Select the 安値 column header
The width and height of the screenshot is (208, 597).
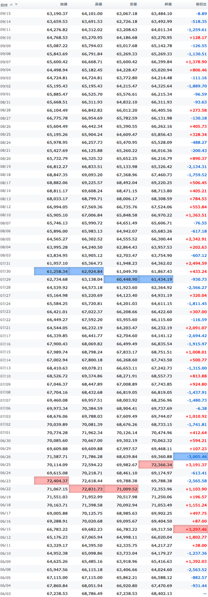pyautogui.click(x=133, y=4)
